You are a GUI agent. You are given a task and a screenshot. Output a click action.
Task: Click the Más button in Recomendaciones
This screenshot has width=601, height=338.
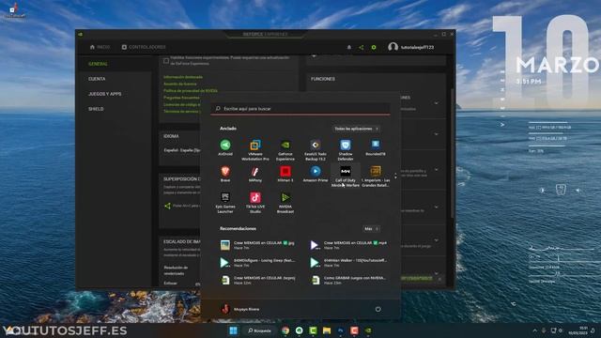(371, 229)
